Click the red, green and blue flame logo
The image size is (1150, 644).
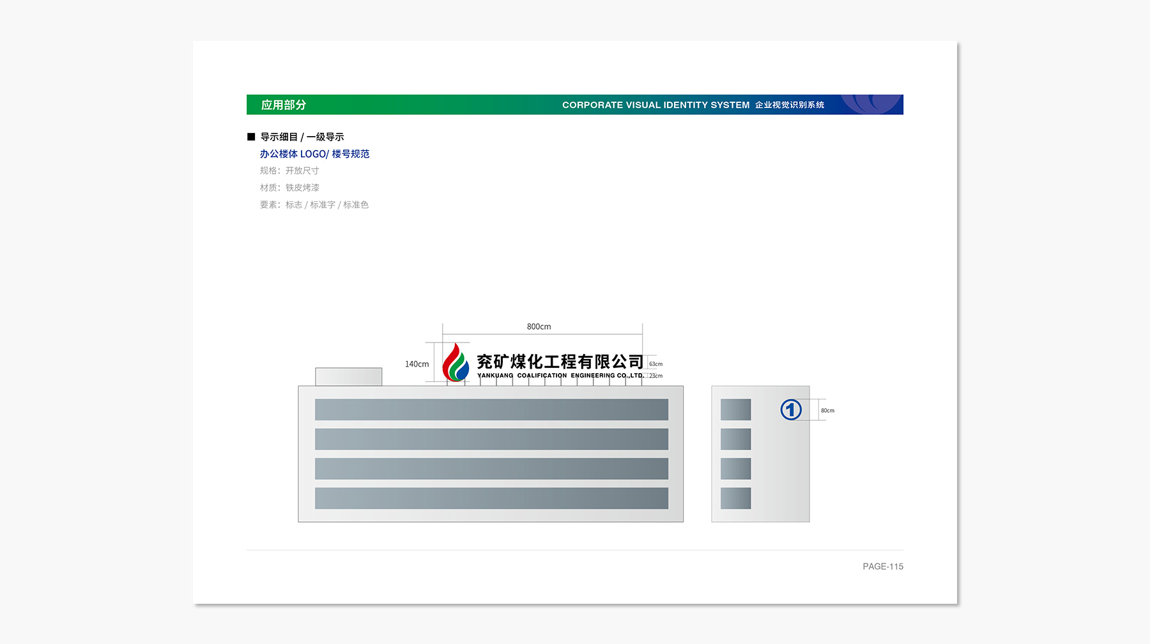click(x=456, y=362)
